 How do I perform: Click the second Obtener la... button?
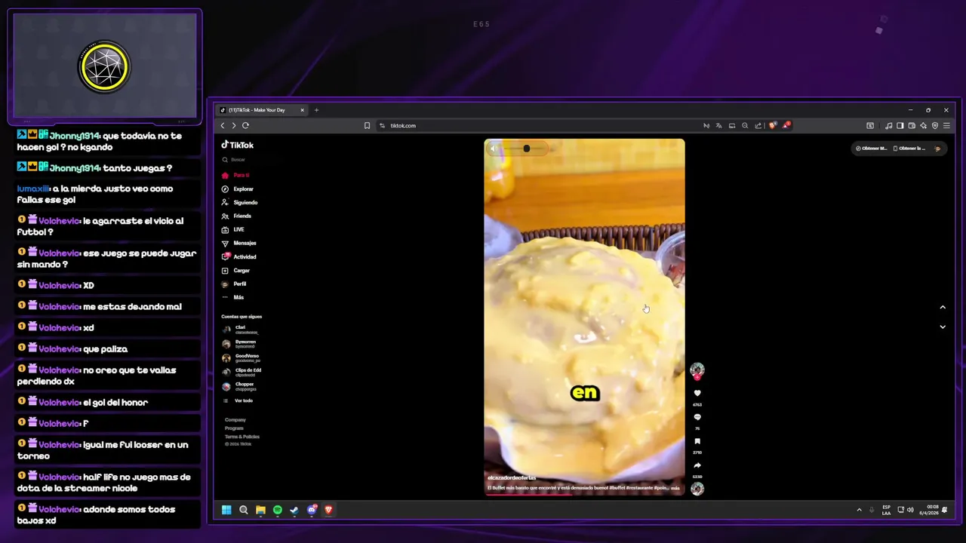[909, 149]
